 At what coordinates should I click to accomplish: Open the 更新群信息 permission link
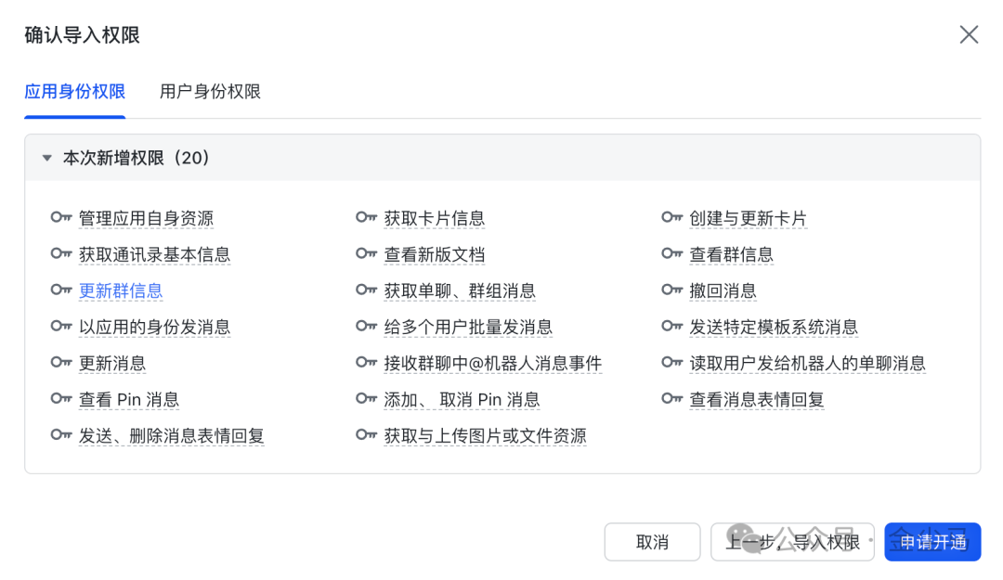[x=121, y=290]
